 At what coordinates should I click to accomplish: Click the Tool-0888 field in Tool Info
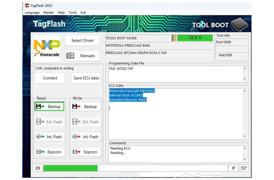231,42
